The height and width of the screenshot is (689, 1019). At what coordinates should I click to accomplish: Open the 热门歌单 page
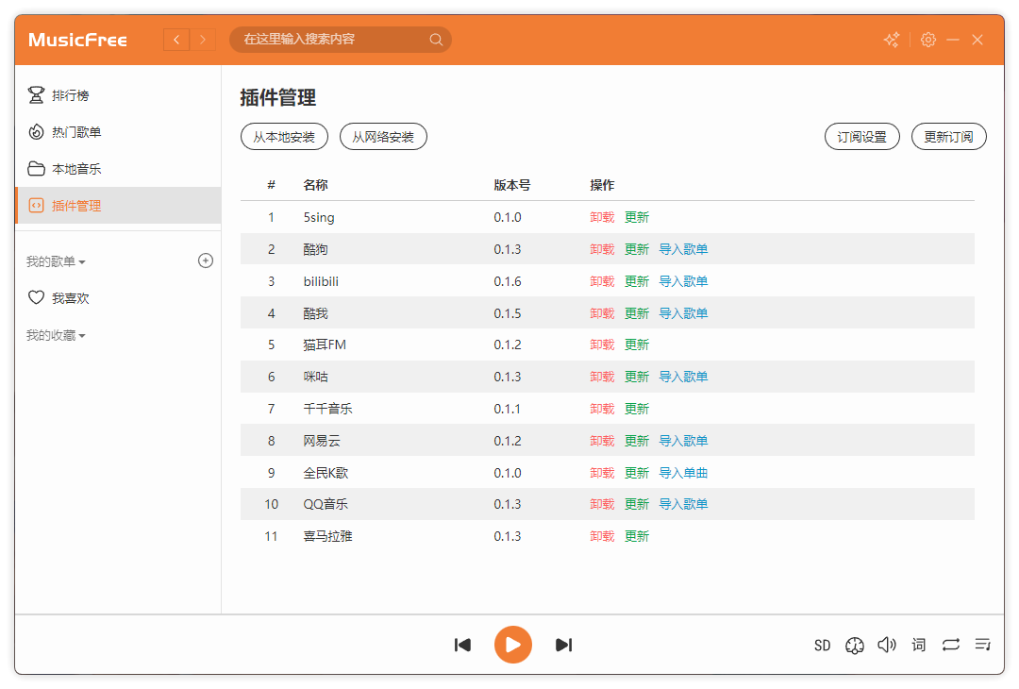click(x=118, y=132)
